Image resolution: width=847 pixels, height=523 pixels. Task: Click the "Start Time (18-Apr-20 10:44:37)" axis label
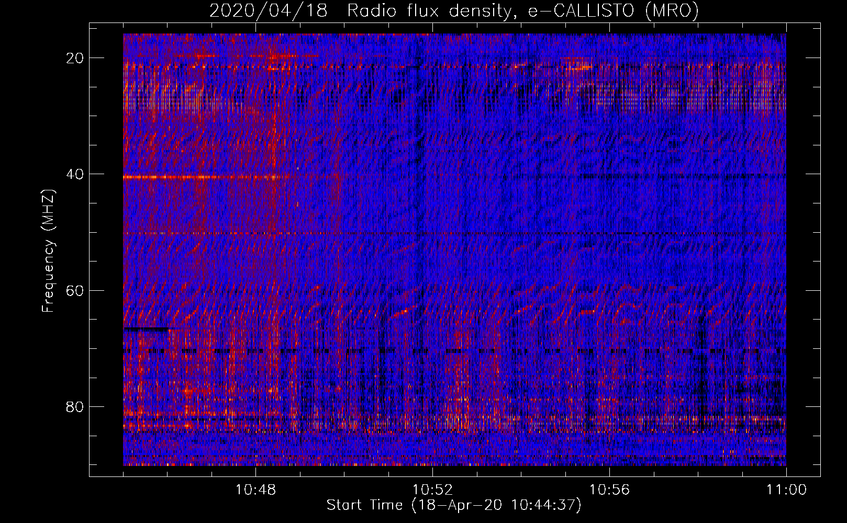[454, 505]
